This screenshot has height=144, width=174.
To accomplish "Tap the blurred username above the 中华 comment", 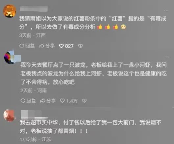I will [x=34, y=115].
